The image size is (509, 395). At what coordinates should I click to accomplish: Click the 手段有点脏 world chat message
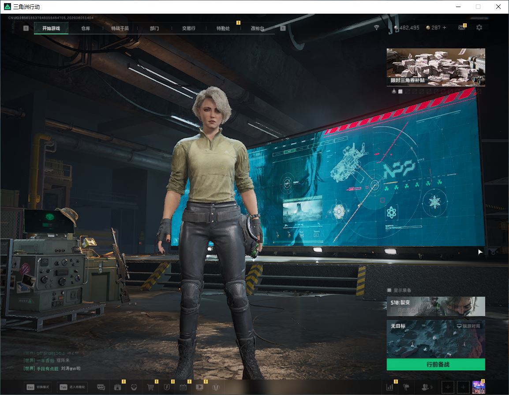point(52,369)
